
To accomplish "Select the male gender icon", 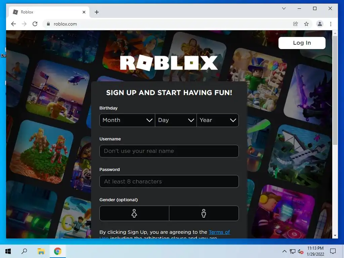I will (x=204, y=213).
